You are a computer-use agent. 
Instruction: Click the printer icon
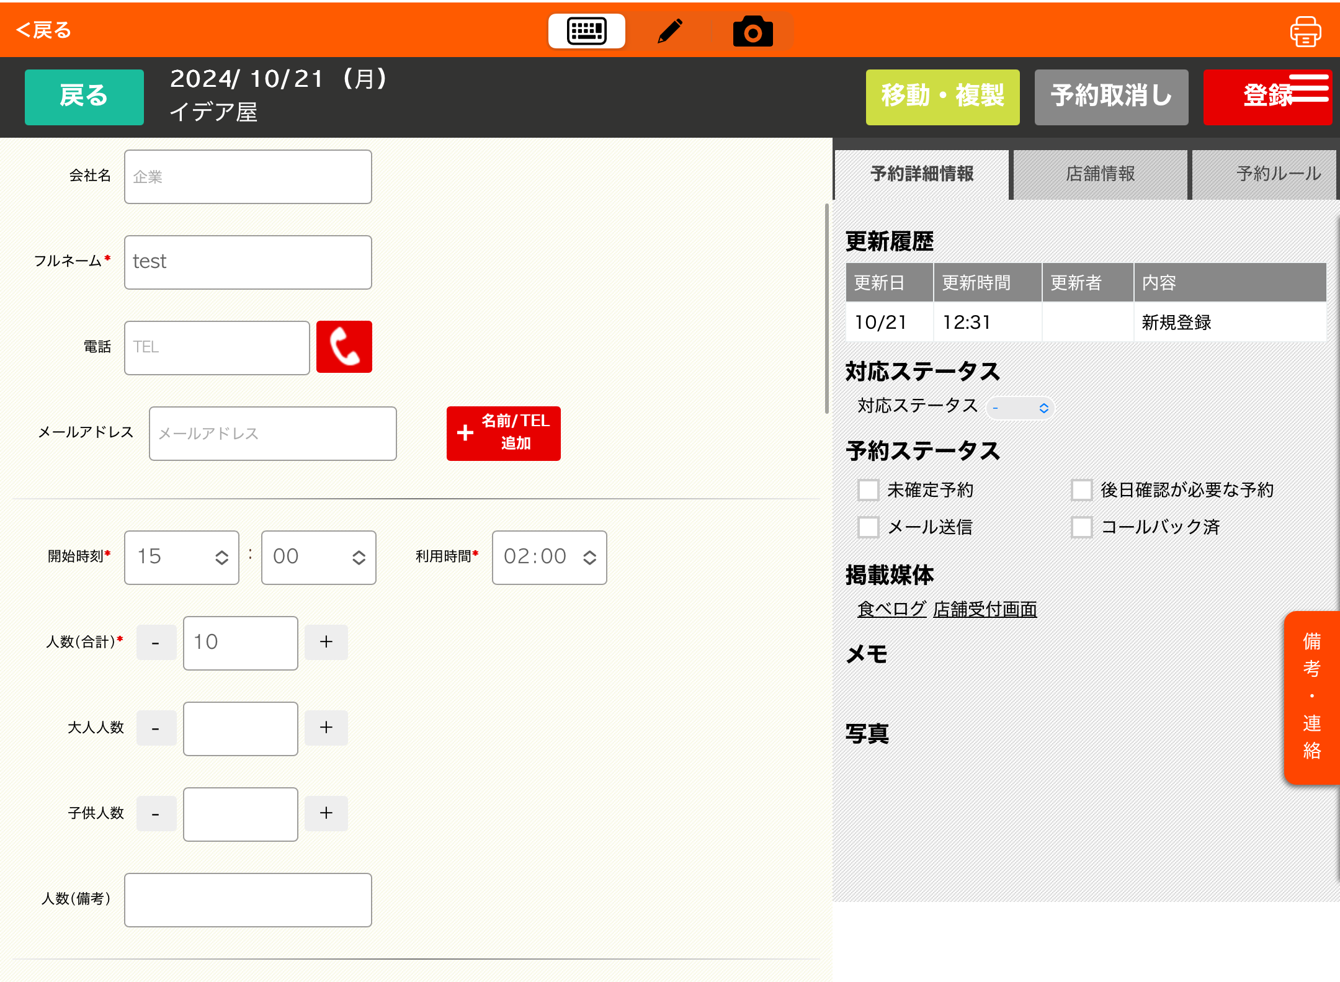click(x=1305, y=32)
